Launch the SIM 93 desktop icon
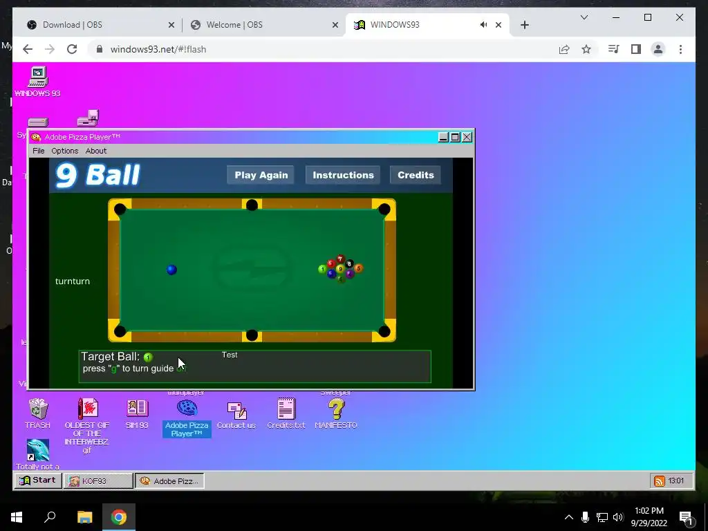Screen dimensions: 708x531 click(x=138, y=413)
